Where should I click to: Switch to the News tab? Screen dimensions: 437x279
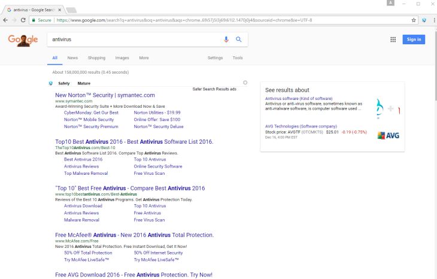point(72,57)
